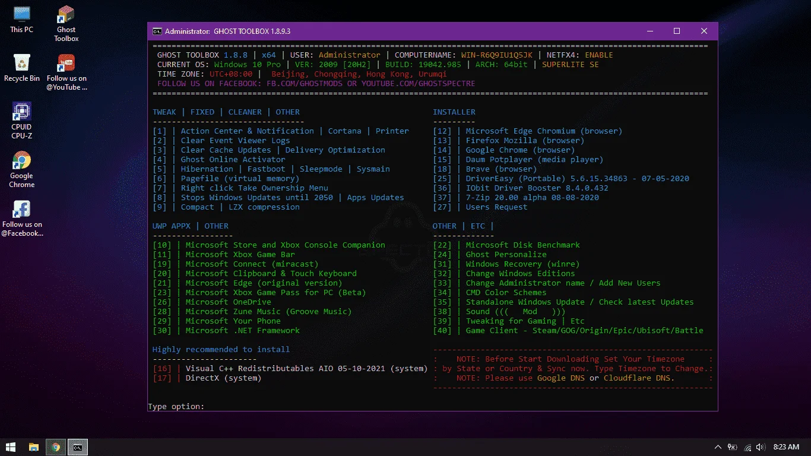Show hidden system tray icons
The height and width of the screenshot is (456, 811).
coord(718,447)
